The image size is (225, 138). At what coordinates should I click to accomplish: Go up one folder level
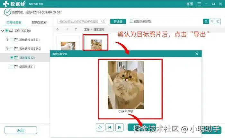76,30
